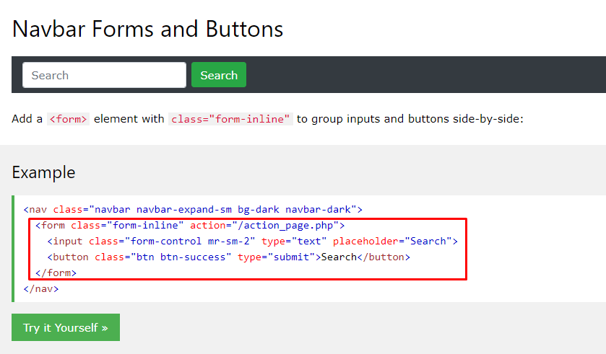Click the form class="form-inline" code line
The width and height of the screenshot is (606, 354).
click(x=190, y=225)
